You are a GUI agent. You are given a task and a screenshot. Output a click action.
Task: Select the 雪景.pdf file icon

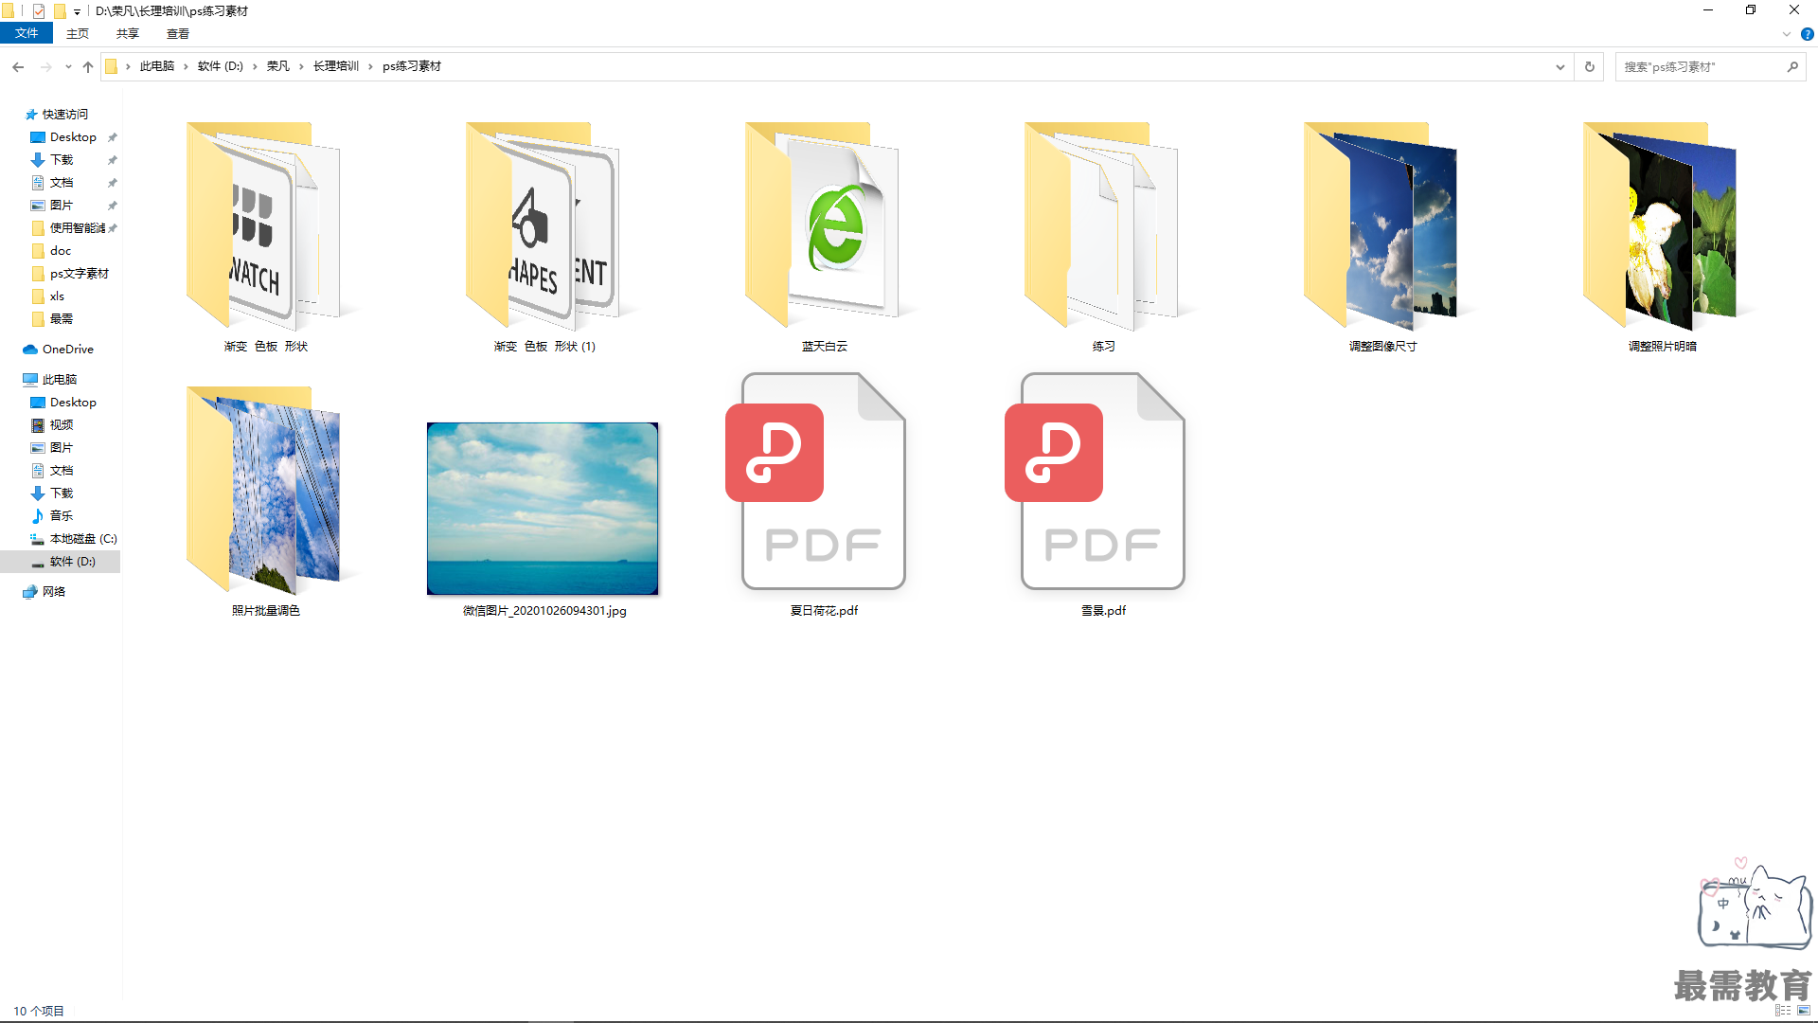(1095, 481)
